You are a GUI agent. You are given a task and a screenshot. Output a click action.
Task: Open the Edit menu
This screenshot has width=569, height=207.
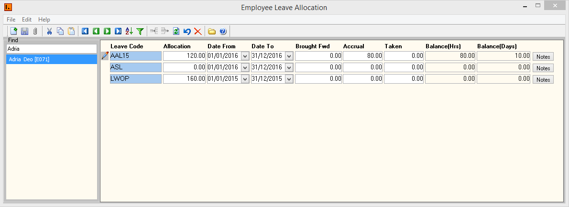(x=27, y=20)
